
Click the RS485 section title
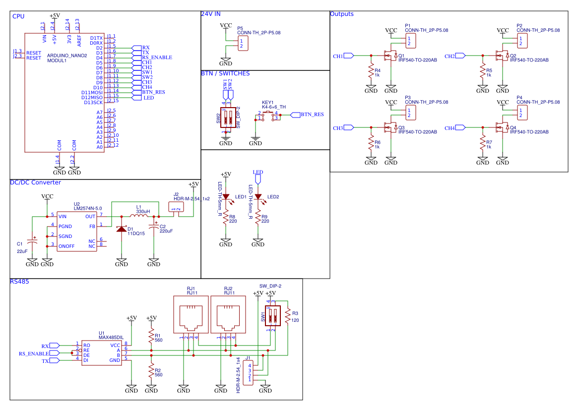[x=19, y=282]
